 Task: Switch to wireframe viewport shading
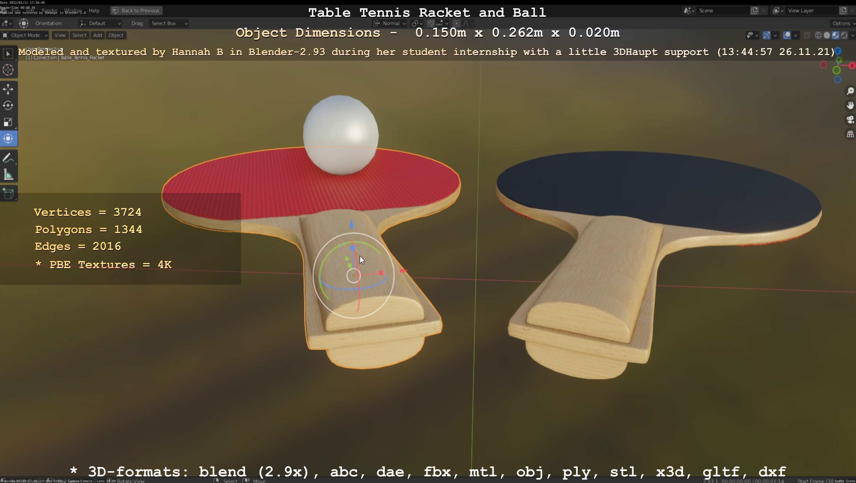click(818, 35)
